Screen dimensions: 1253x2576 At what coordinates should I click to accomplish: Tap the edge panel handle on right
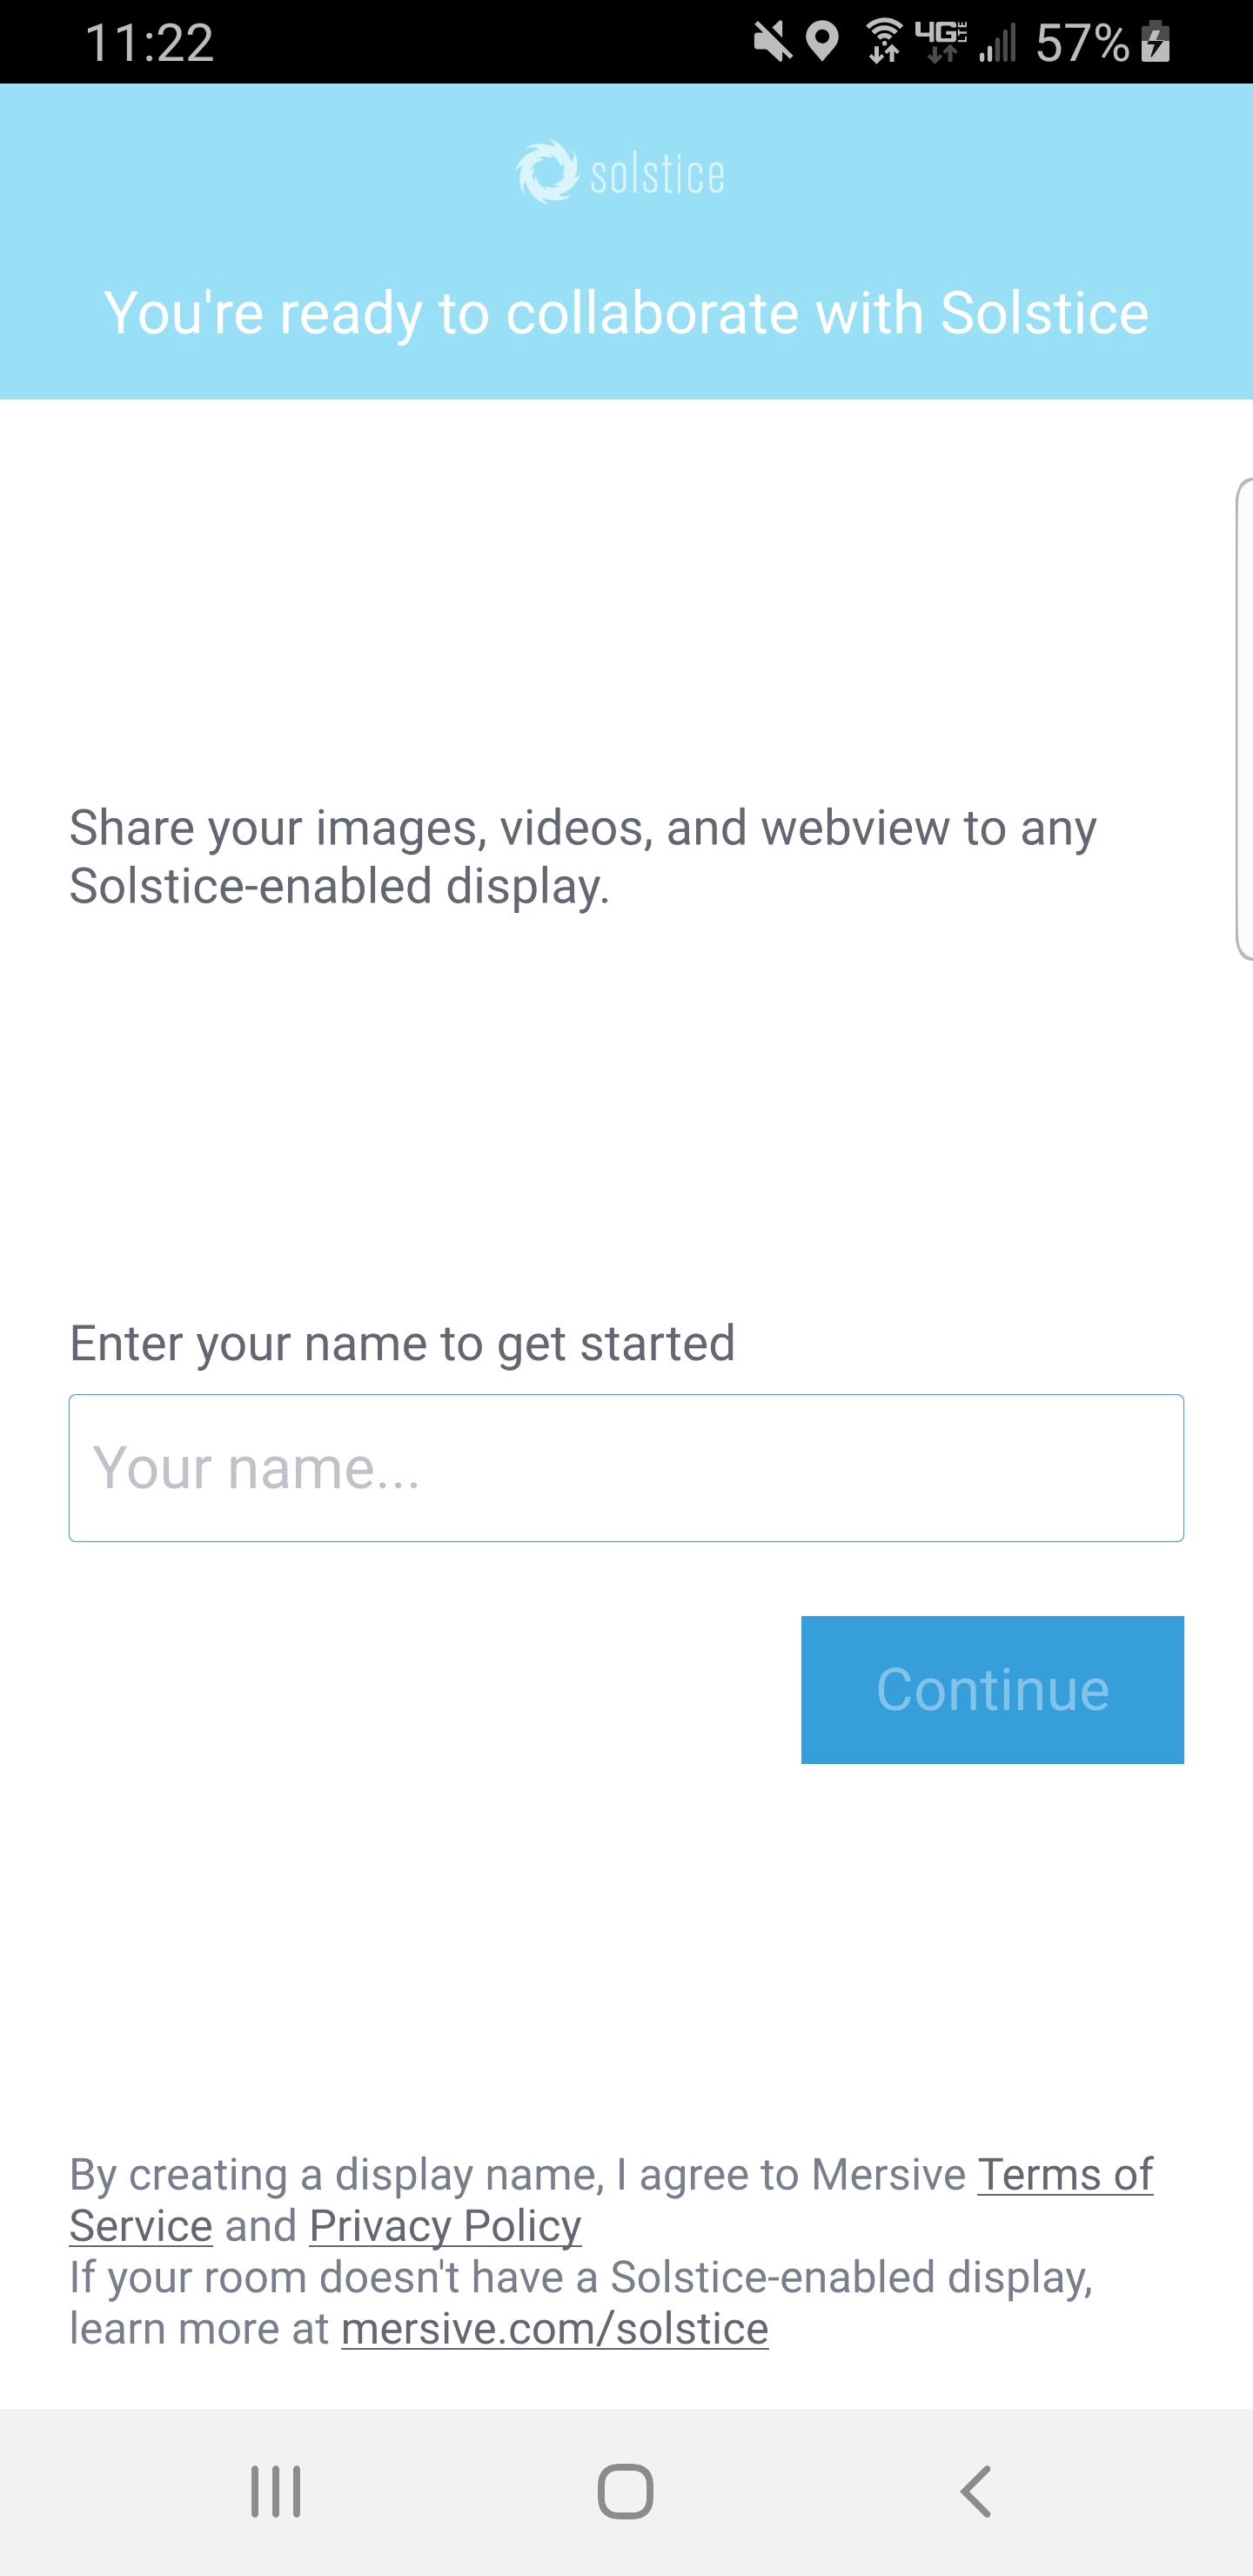click(1244, 718)
